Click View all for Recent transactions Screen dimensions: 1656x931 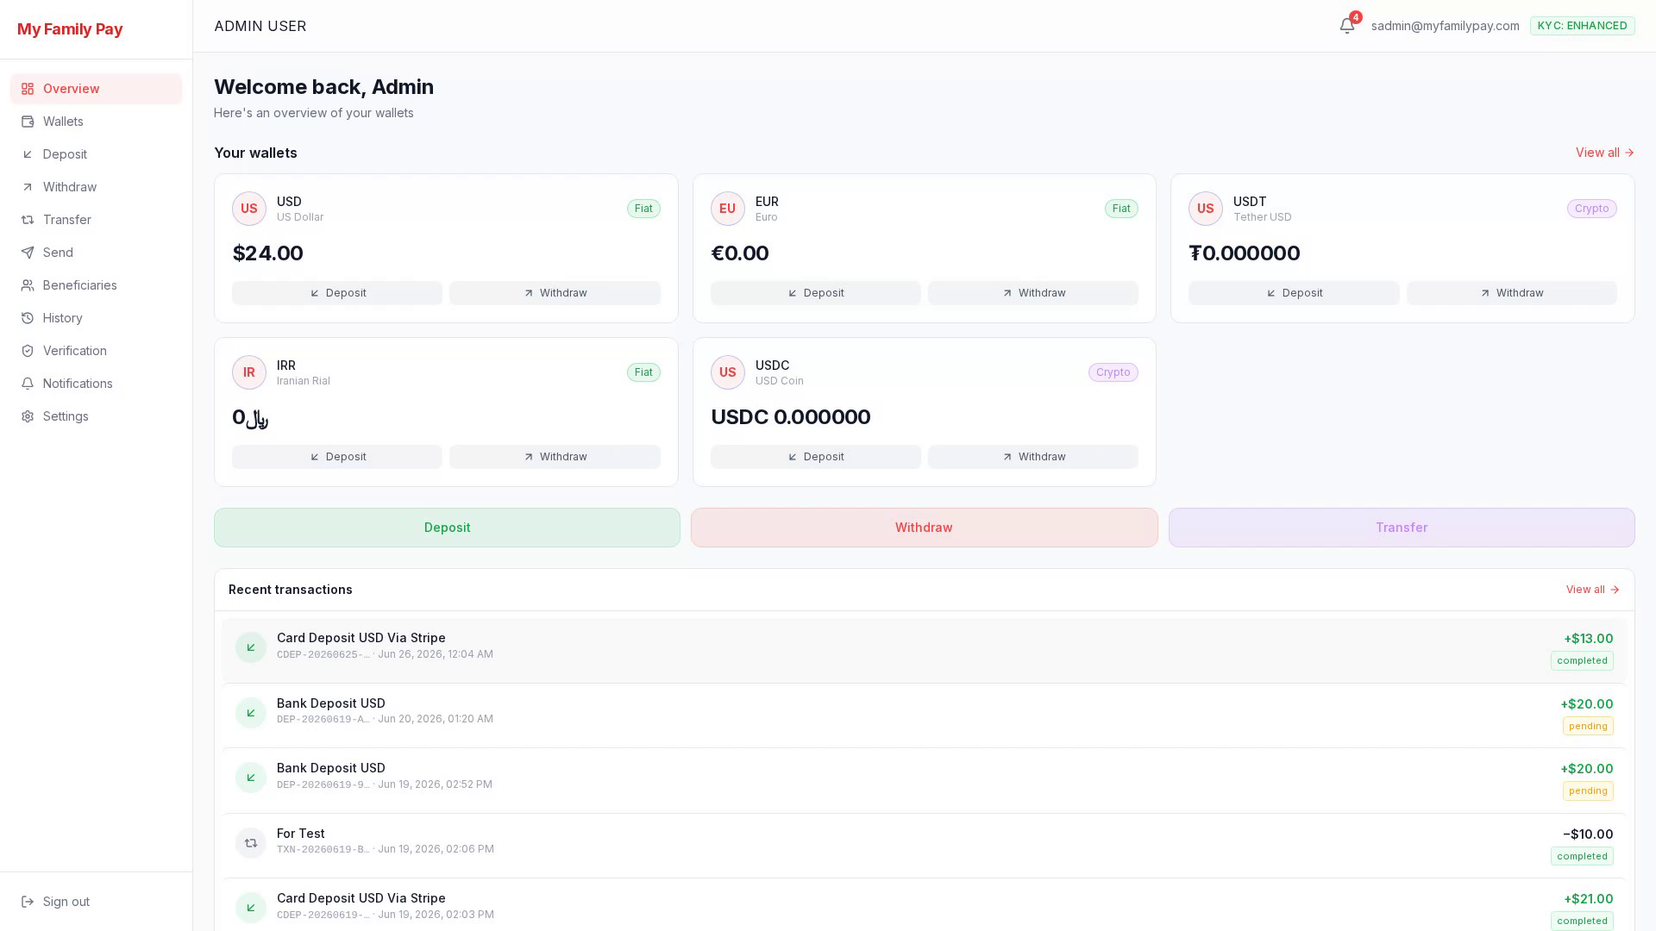tap(1593, 590)
